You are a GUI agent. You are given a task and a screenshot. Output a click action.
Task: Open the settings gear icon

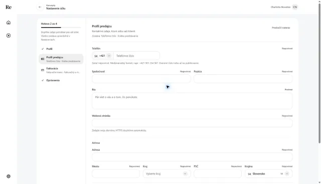tap(9, 176)
